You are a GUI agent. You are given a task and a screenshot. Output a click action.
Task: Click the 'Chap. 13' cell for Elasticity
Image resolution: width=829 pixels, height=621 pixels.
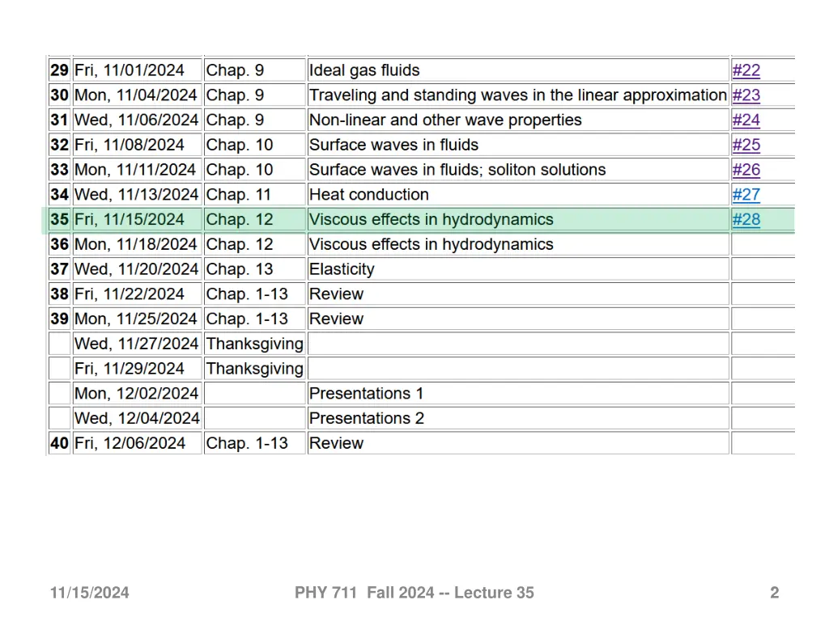pyautogui.click(x=239, y=269)
